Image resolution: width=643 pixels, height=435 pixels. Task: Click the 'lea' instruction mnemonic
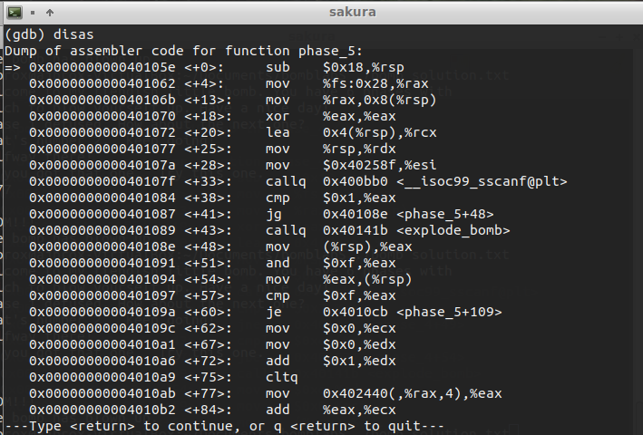click(x=278, y=132)
